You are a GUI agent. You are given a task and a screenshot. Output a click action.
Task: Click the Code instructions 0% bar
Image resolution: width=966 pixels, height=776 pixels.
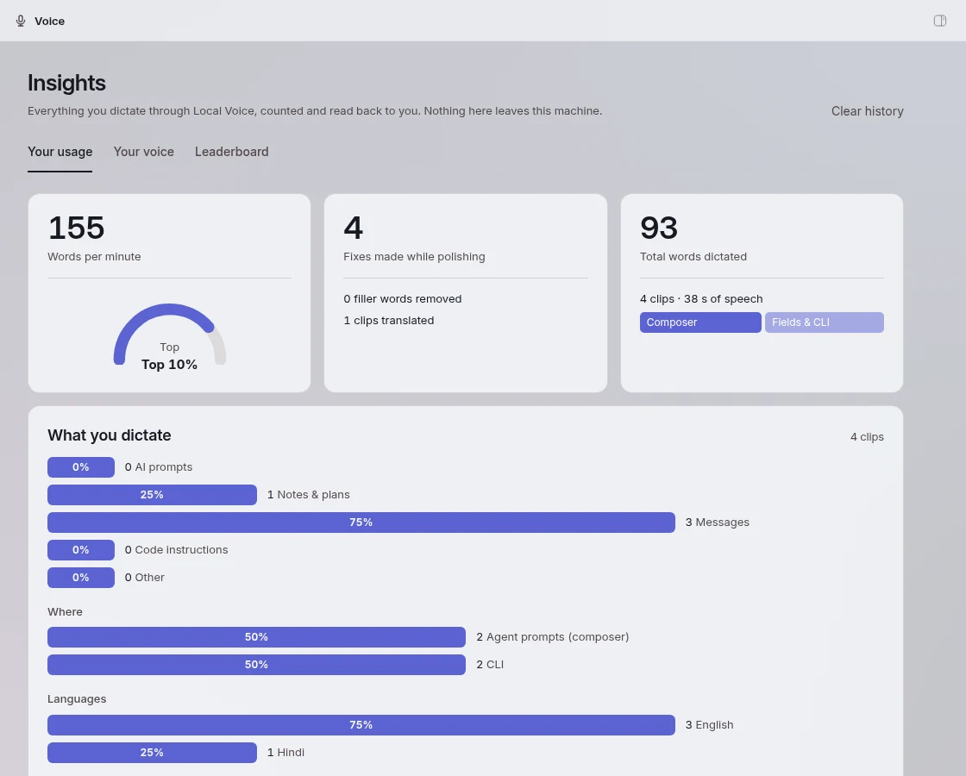tap(81, 550)
